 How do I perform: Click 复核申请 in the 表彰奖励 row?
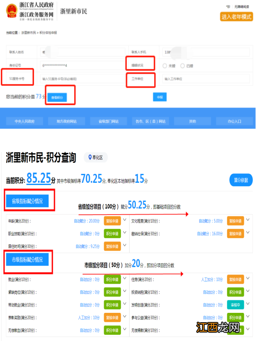click(x=112, y=317)
